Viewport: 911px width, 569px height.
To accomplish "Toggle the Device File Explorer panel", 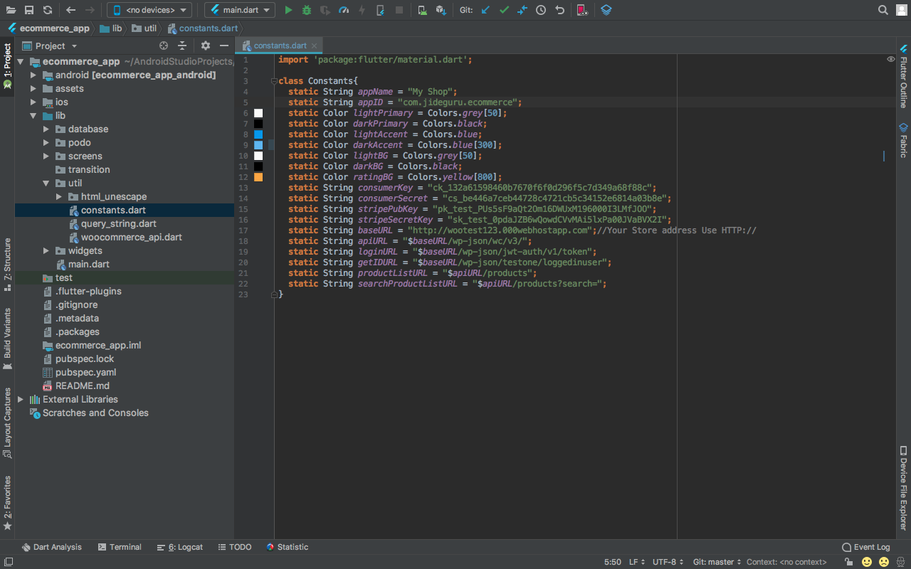I will coord(903,488).
